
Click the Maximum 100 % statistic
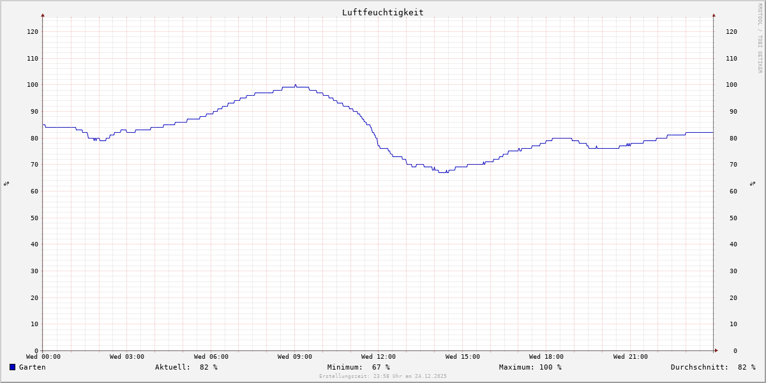click(530, 367)
